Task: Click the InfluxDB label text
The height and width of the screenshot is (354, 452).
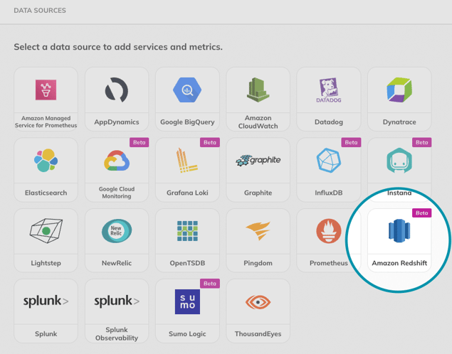Action: pos(329,193)
